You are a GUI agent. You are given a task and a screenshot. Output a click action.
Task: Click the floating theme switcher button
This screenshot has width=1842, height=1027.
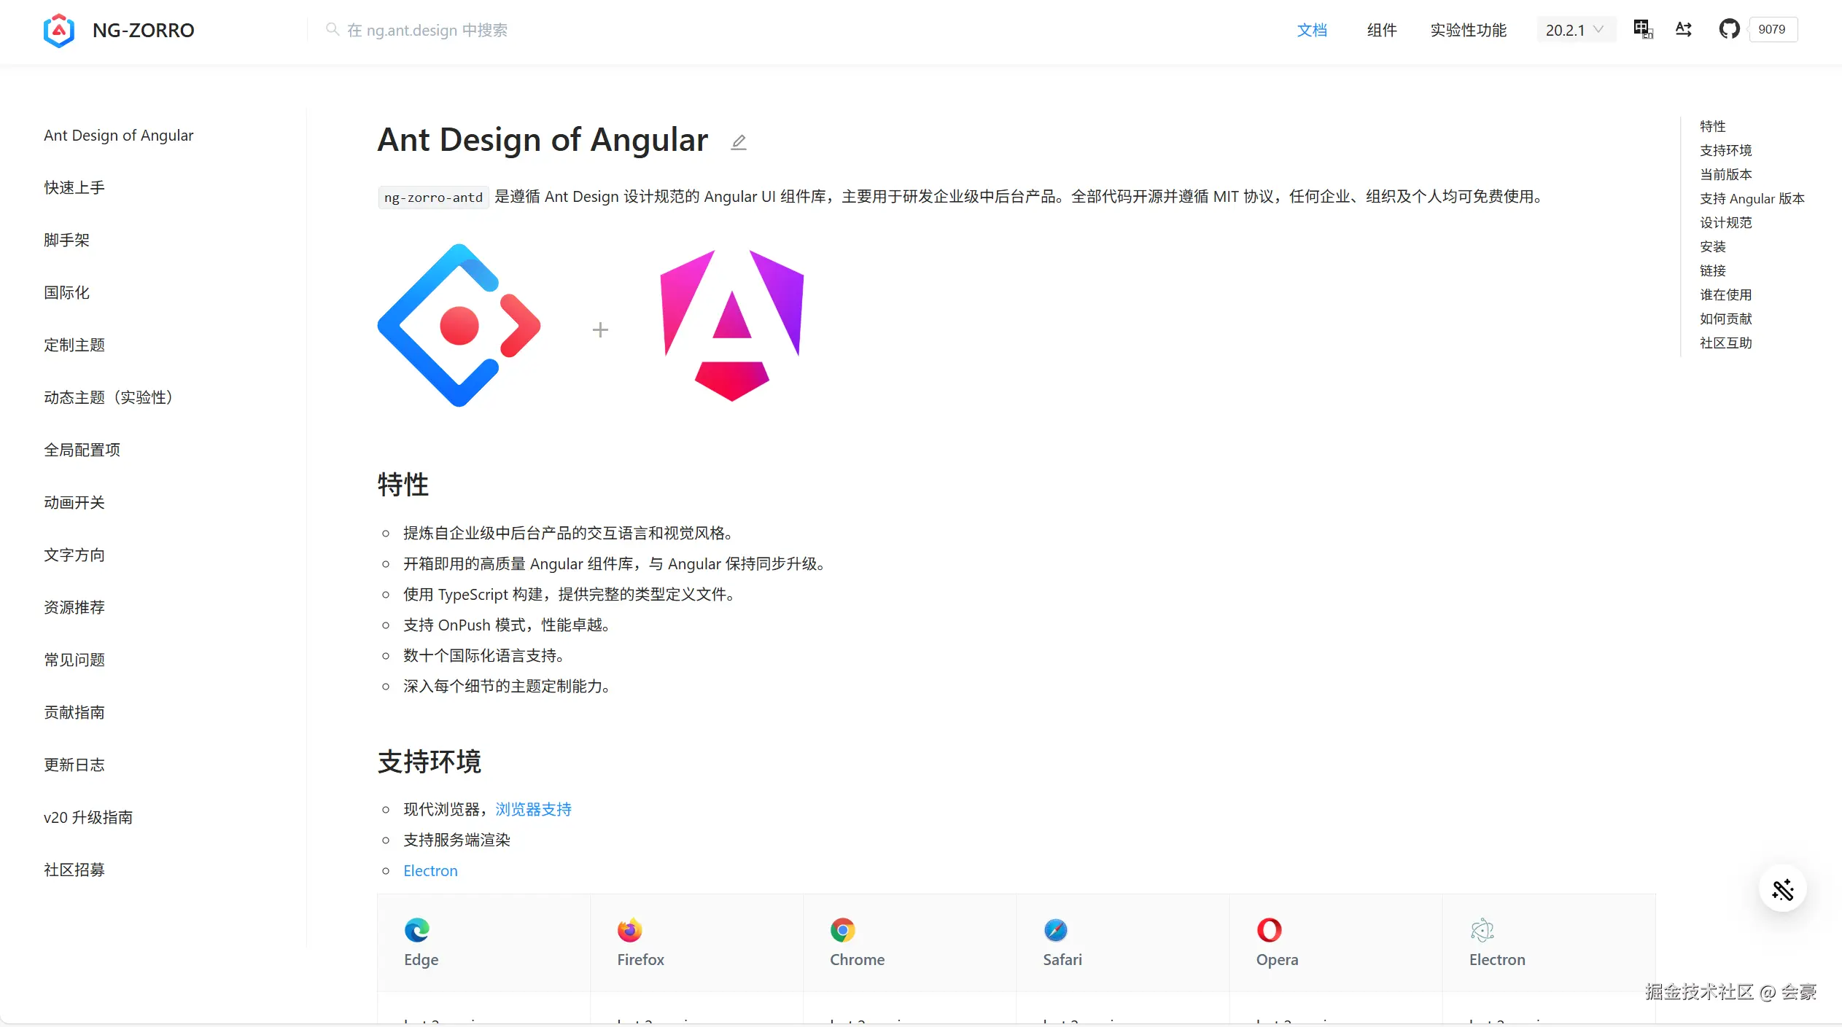coord(1782,889)
